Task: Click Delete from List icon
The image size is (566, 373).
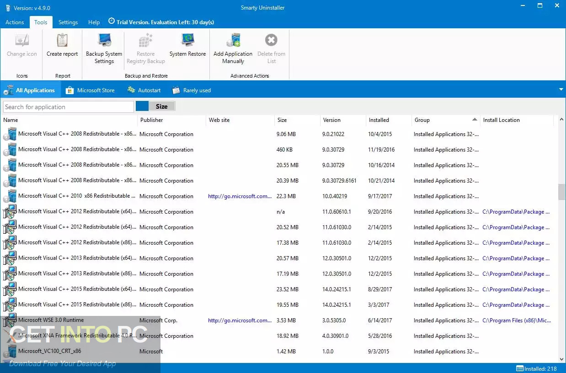Action: pyautogui.click(x=271, y=40)
